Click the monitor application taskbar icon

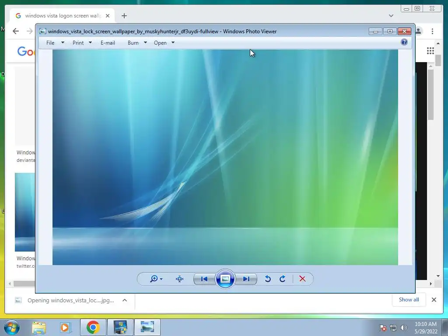click(x=120, y=327)
